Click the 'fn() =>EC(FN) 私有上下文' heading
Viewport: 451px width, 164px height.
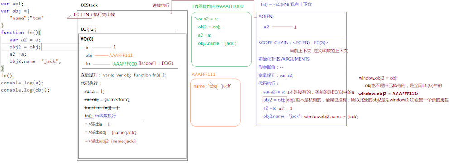point(287,5)
